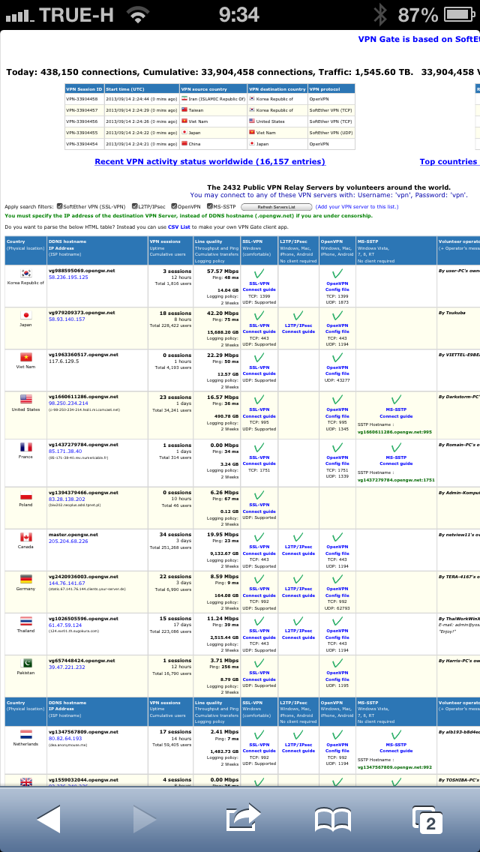
Task: Open OpenVPN Config file for Thailand server
Action: coord(337,634)
